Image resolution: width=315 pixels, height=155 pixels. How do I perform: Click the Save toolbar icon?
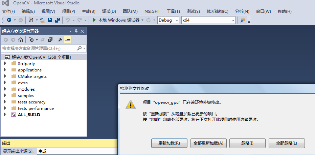point(50,20)
